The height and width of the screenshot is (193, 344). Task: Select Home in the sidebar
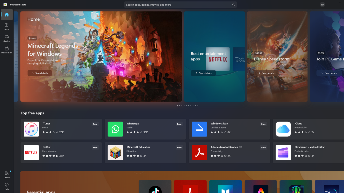point(6,14)
